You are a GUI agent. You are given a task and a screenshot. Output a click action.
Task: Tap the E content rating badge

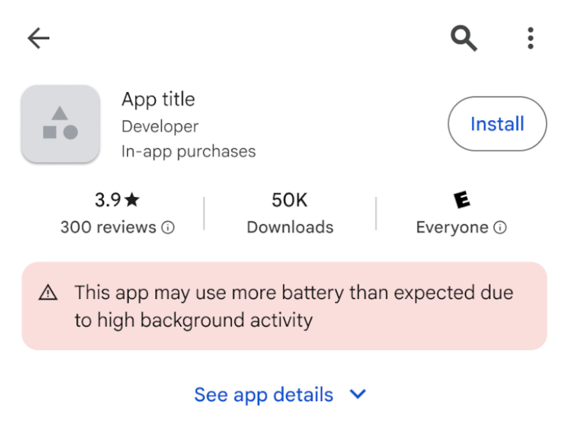point(462,200)
